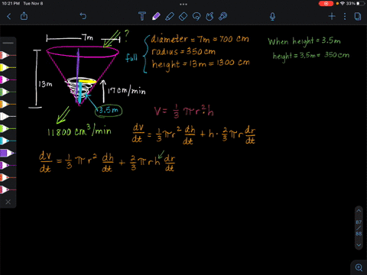Tap the red screen recording indicator

tap(326, 4)
